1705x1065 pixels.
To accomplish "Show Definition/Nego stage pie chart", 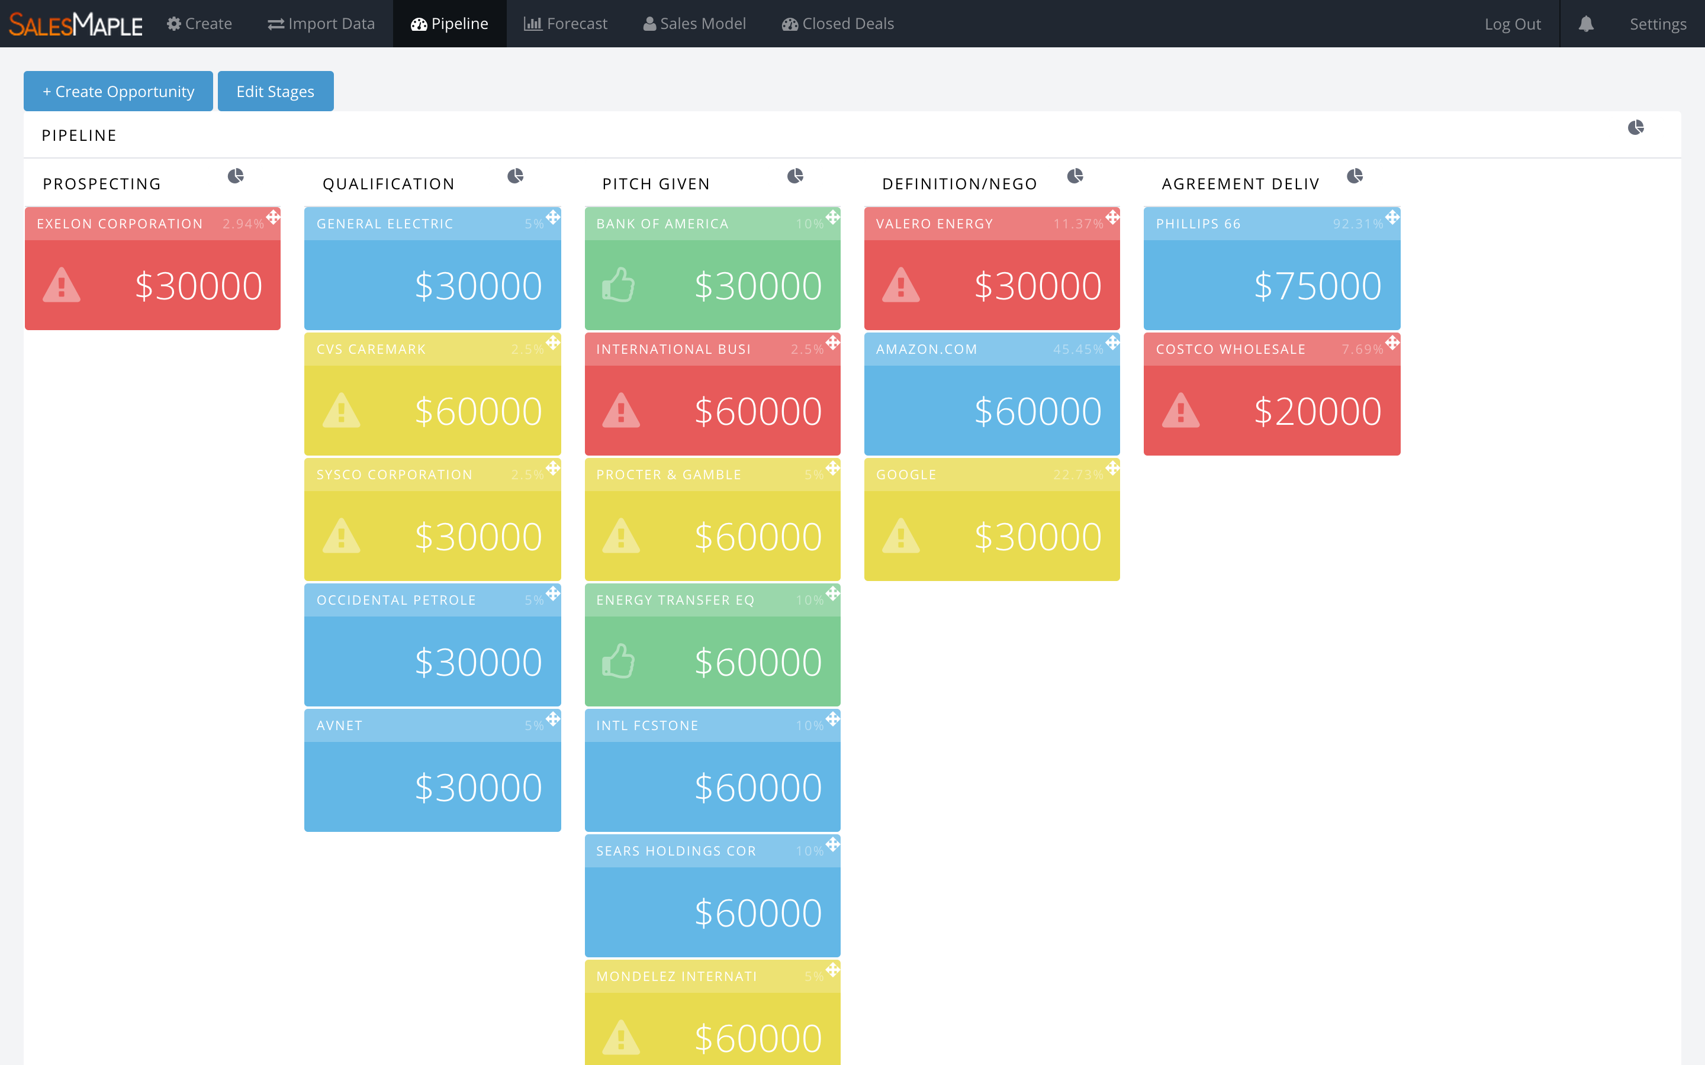I will (1075, 176).
